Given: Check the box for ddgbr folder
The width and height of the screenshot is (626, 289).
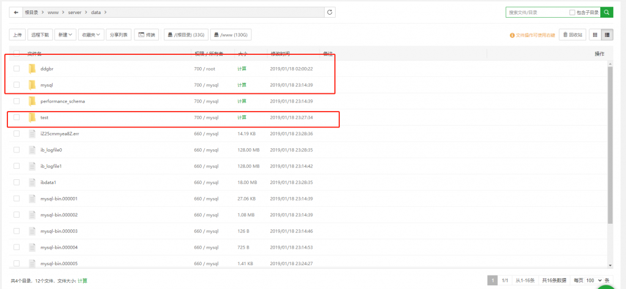Looking at the screenshot, I should pos(17,68).
